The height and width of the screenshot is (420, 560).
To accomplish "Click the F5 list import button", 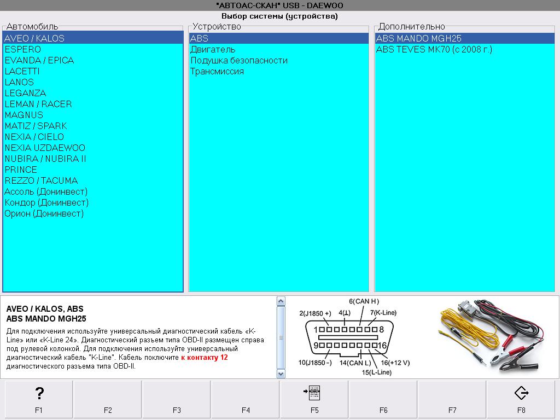I will pyautogui.click(x=314, y=399).
